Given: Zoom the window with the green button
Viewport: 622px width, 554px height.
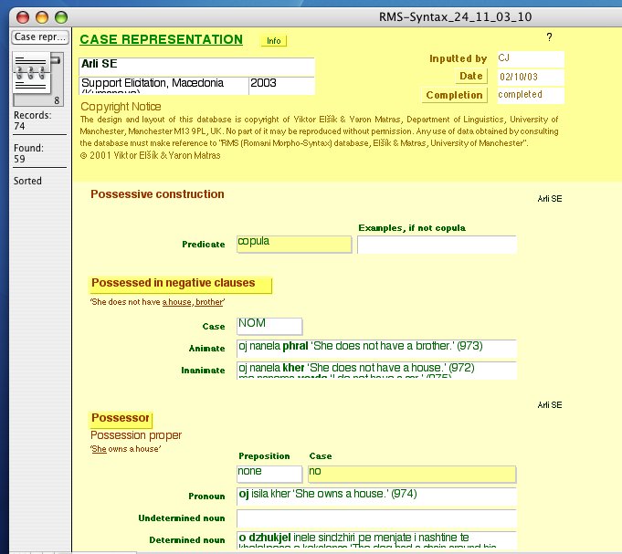Looking at the screenshot, I should pyautogui.click(x=61, y=17).
